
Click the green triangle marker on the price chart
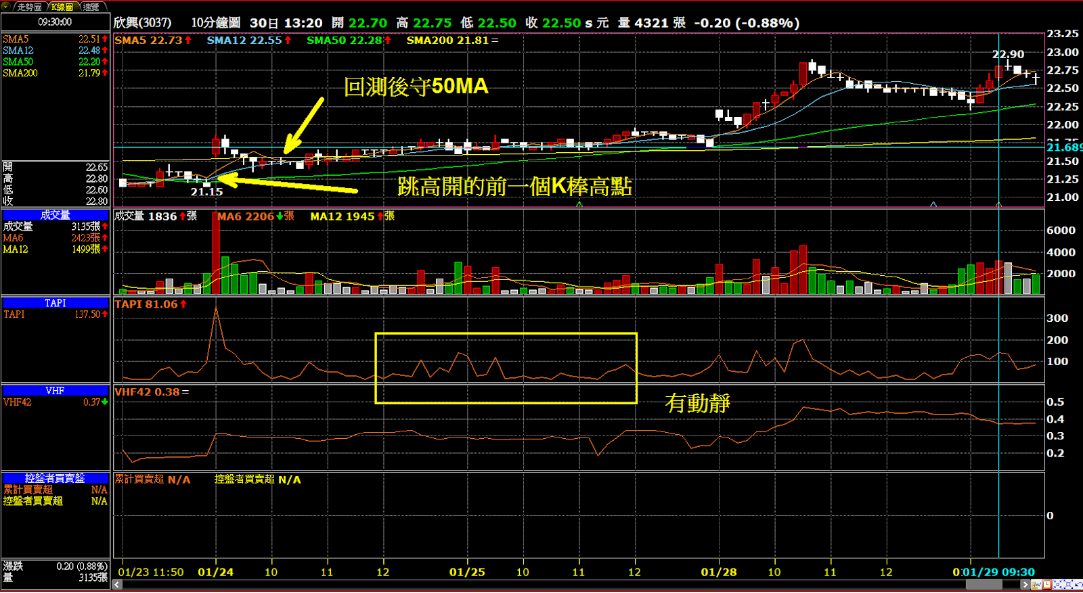click(x=579, y=204)
